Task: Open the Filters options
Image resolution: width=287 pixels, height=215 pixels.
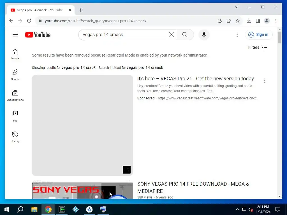Action: [258, 47]
